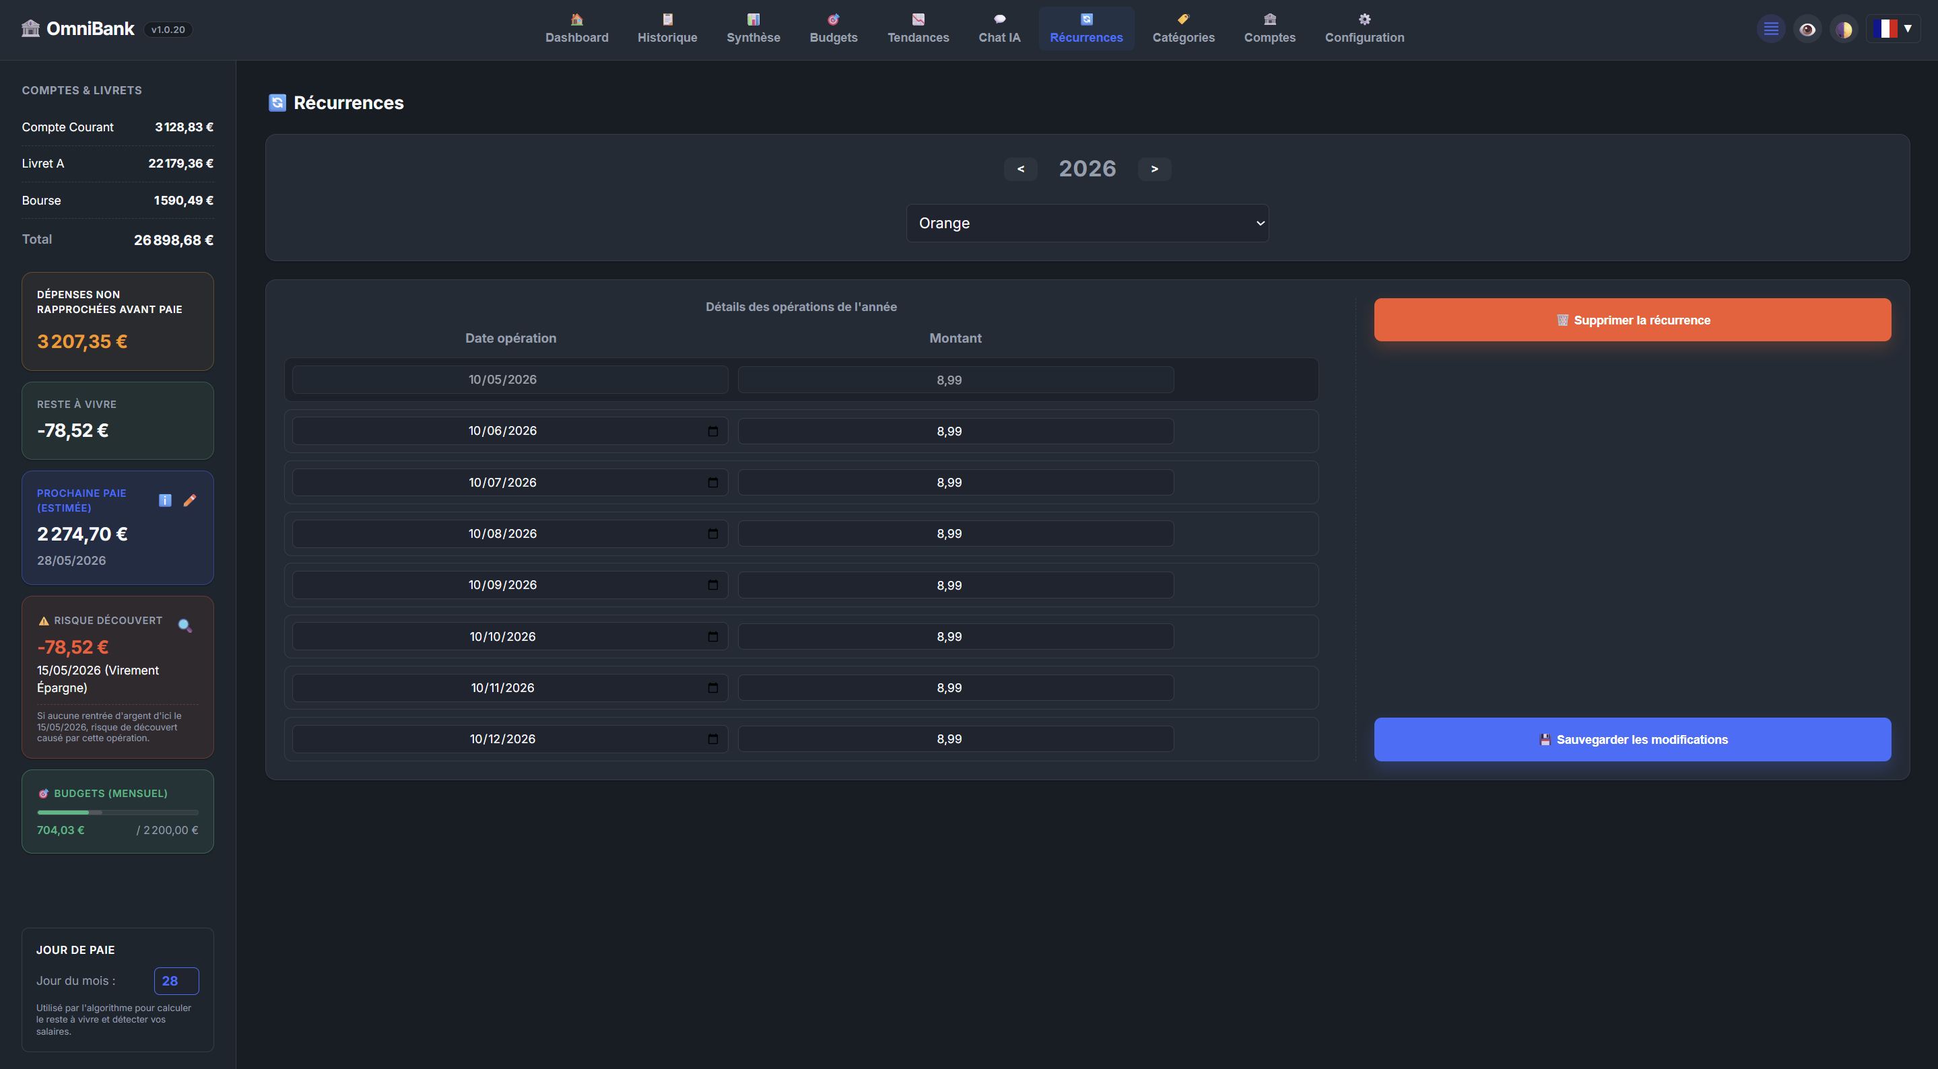The width and height of the screenshot is (1938, 1069).
Task: Toggle dark/light theme moon icon
Action: click(1843, 30)
